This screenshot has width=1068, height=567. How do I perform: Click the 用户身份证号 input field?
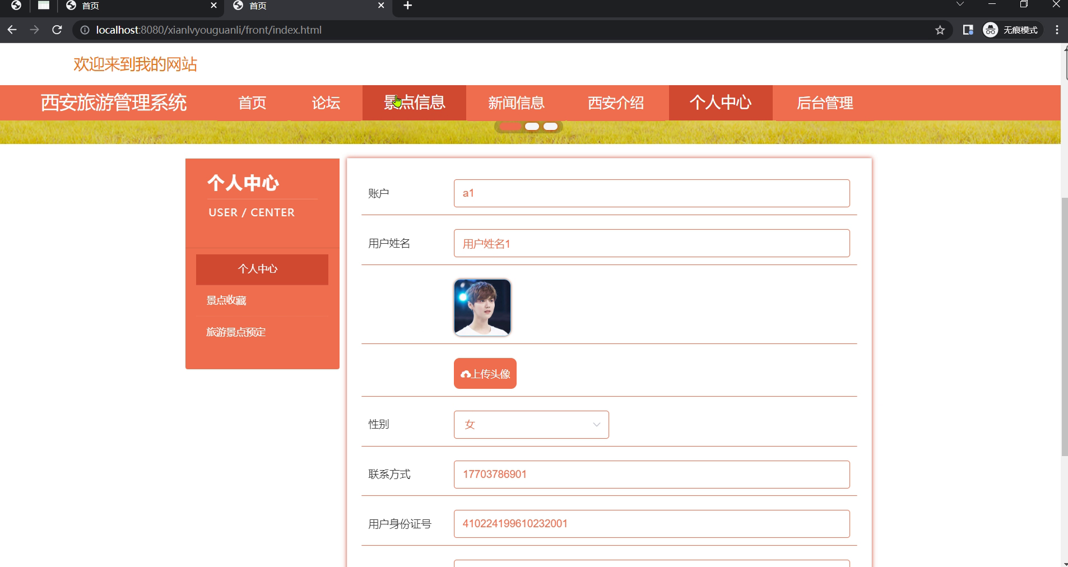pyautogui.click(x=652, y=524)
